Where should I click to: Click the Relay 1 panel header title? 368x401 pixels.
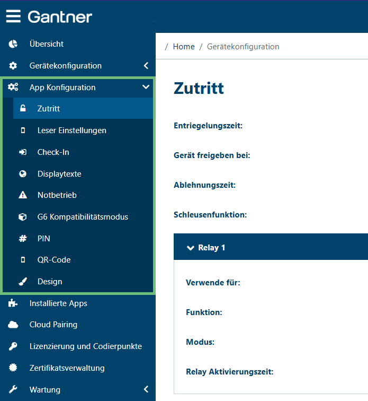pyautogui.click(x=211, y=248)
